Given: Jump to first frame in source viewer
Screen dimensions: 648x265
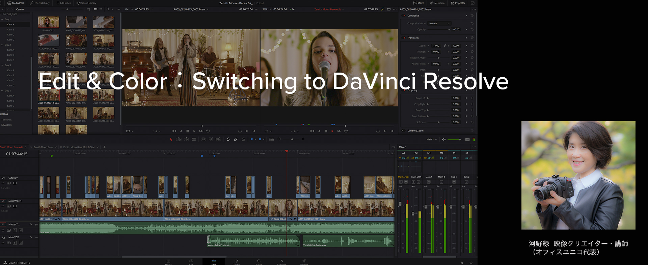Looking at the screenshot, I should point(174,131).
